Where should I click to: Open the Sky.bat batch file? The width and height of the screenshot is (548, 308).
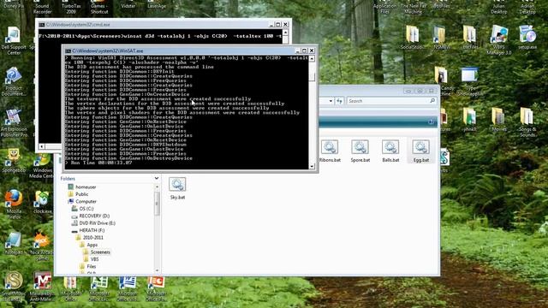tap(177, 188)
